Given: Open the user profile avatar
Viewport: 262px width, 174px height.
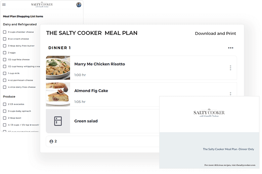Looking at the screenshot, I should (79, 5).
